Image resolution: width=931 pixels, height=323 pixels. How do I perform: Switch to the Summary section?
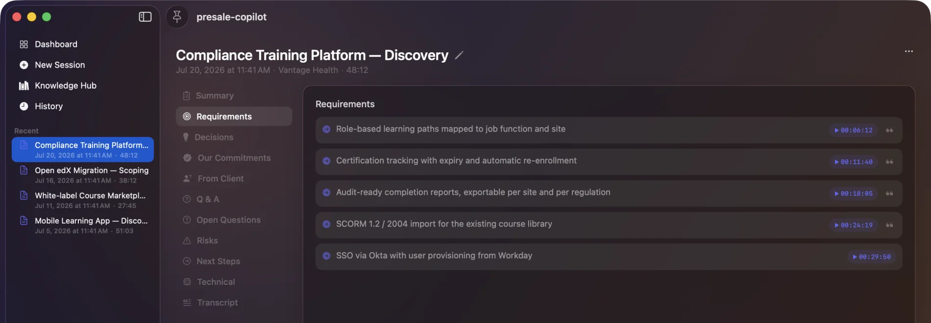(234, 95)
